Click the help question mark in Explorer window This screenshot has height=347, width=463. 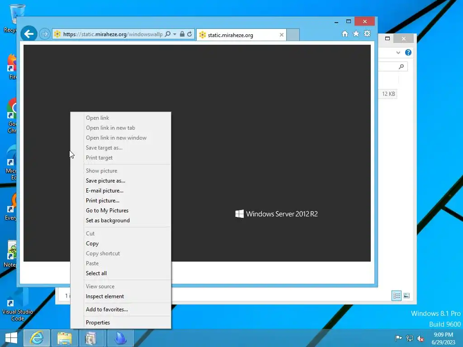[408, 52]
